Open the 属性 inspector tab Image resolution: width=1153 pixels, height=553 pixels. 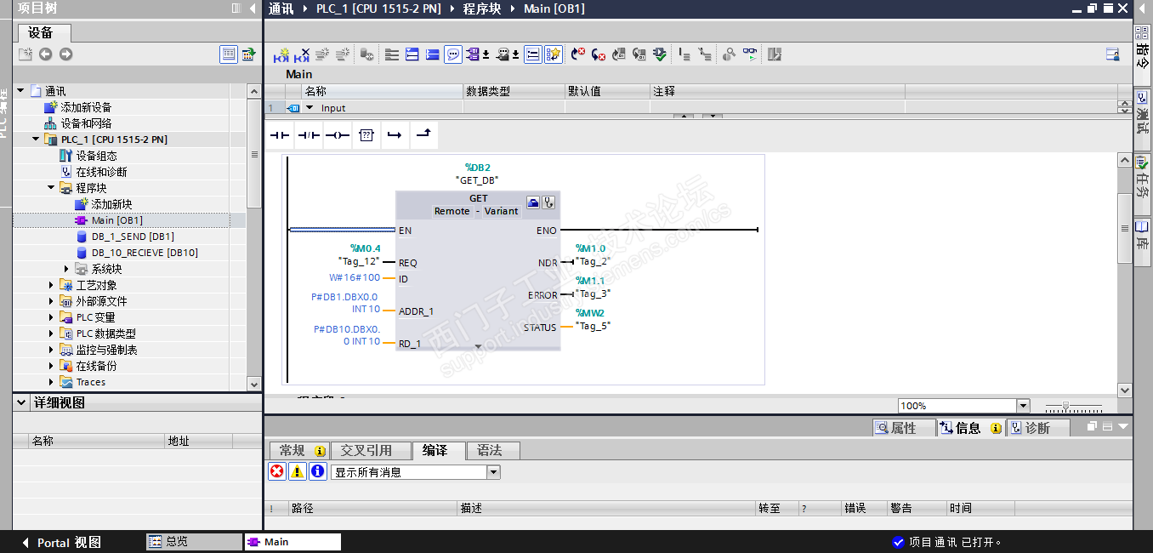click(x=904, y=428)
